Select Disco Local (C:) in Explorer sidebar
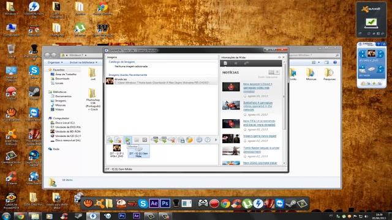The image size is (392, 220). (62, 123)
